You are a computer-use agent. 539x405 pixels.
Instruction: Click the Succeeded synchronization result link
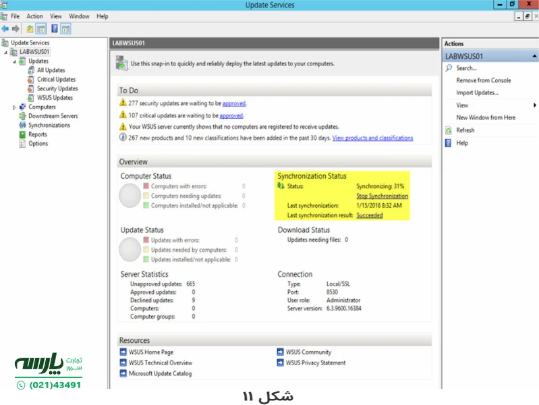point(370,215)
